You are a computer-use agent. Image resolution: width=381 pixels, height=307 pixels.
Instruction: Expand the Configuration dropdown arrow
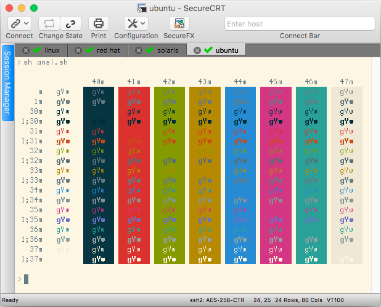143,23
